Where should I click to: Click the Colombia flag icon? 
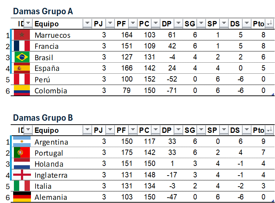click(22, 90)
